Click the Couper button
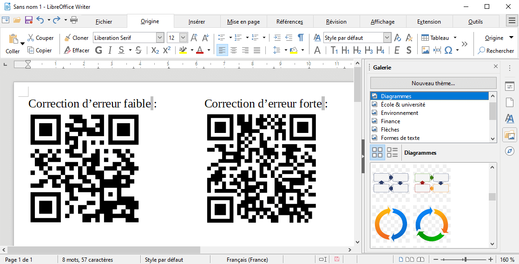Image resolution: width=519 pixels, height=264 pixels. [x=40, y=38]
